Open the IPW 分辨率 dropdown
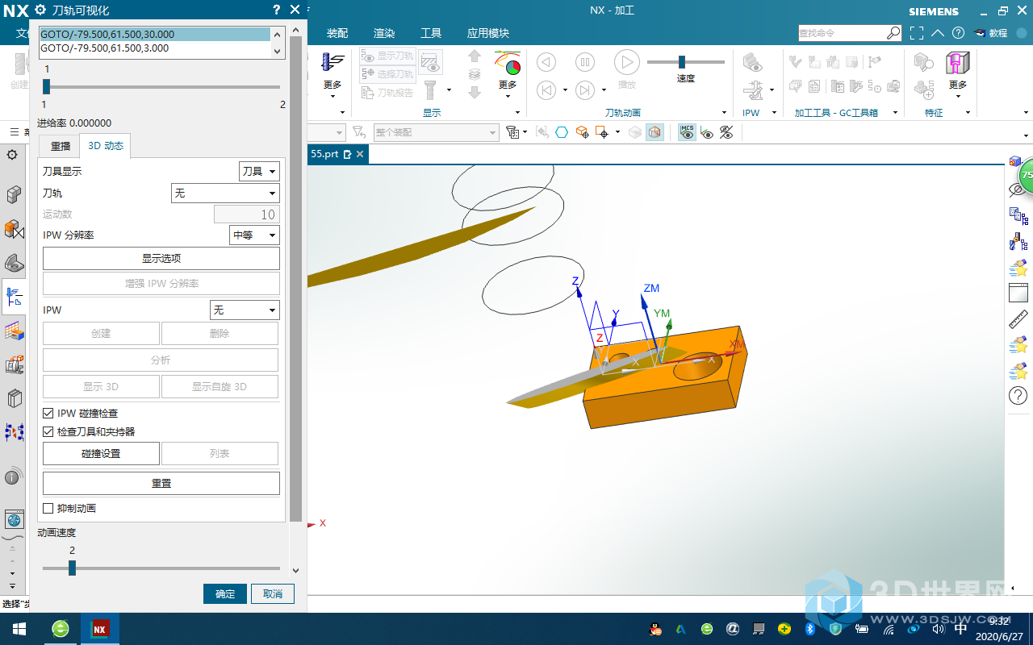 click(254, 235)
